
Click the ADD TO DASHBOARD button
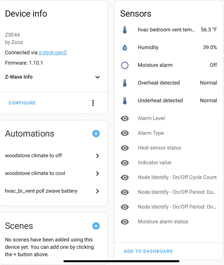pos(148,251)
